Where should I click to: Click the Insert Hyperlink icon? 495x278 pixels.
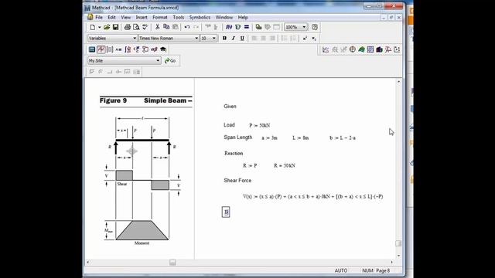258,28
